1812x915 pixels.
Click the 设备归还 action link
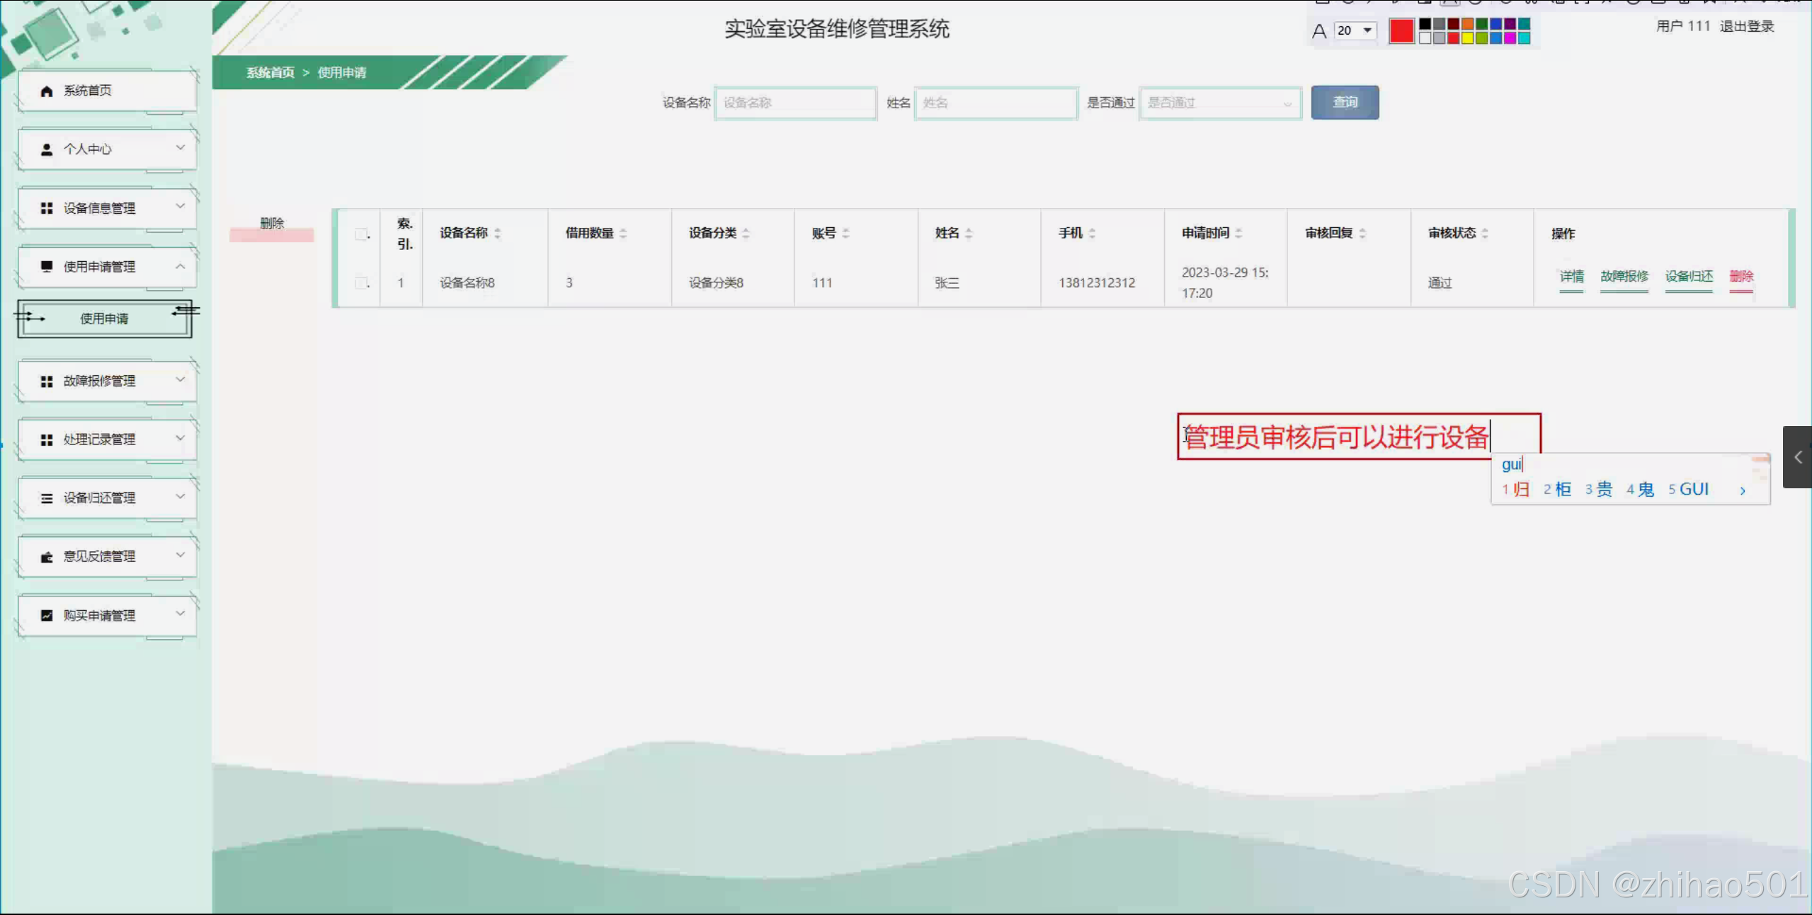(x=1688, y=277)
